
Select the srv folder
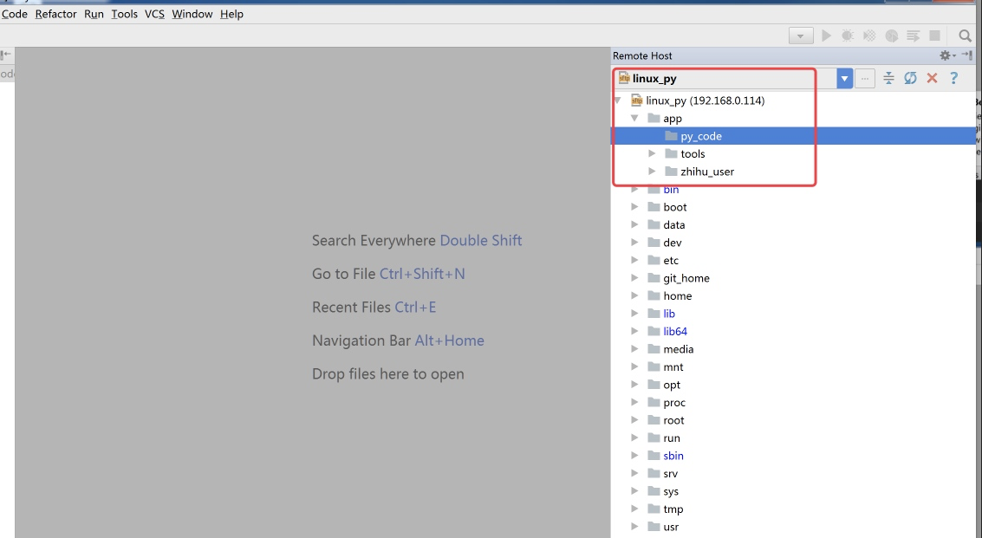(x=670, y=474)
